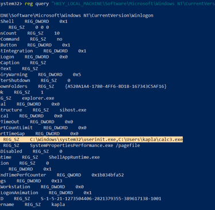Click the Winlogon registry key path line
Image resolution: width=215 pixels, height=210 pixels.
[77, 15]
